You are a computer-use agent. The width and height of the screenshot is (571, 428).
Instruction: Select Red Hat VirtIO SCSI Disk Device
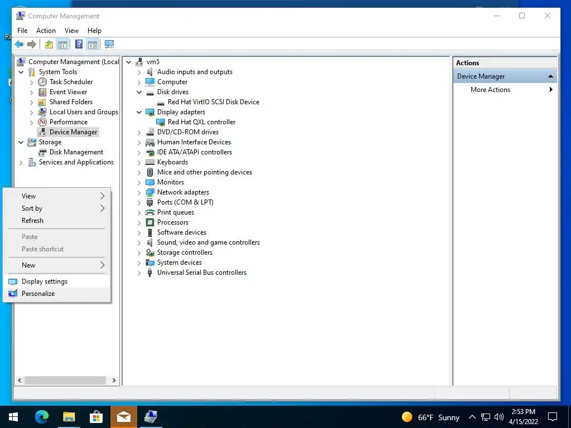214,102
